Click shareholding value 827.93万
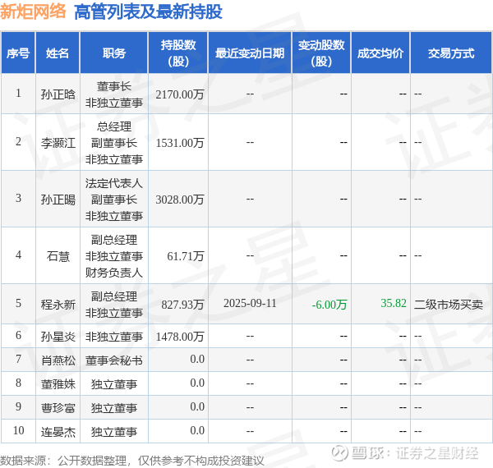Viewport: 493px width, 468px height. coord(182,305)
